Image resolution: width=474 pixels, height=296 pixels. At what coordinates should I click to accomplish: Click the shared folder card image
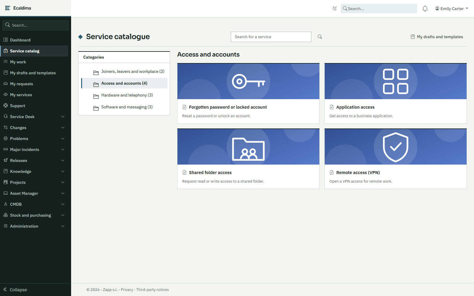tap(248, 147)
